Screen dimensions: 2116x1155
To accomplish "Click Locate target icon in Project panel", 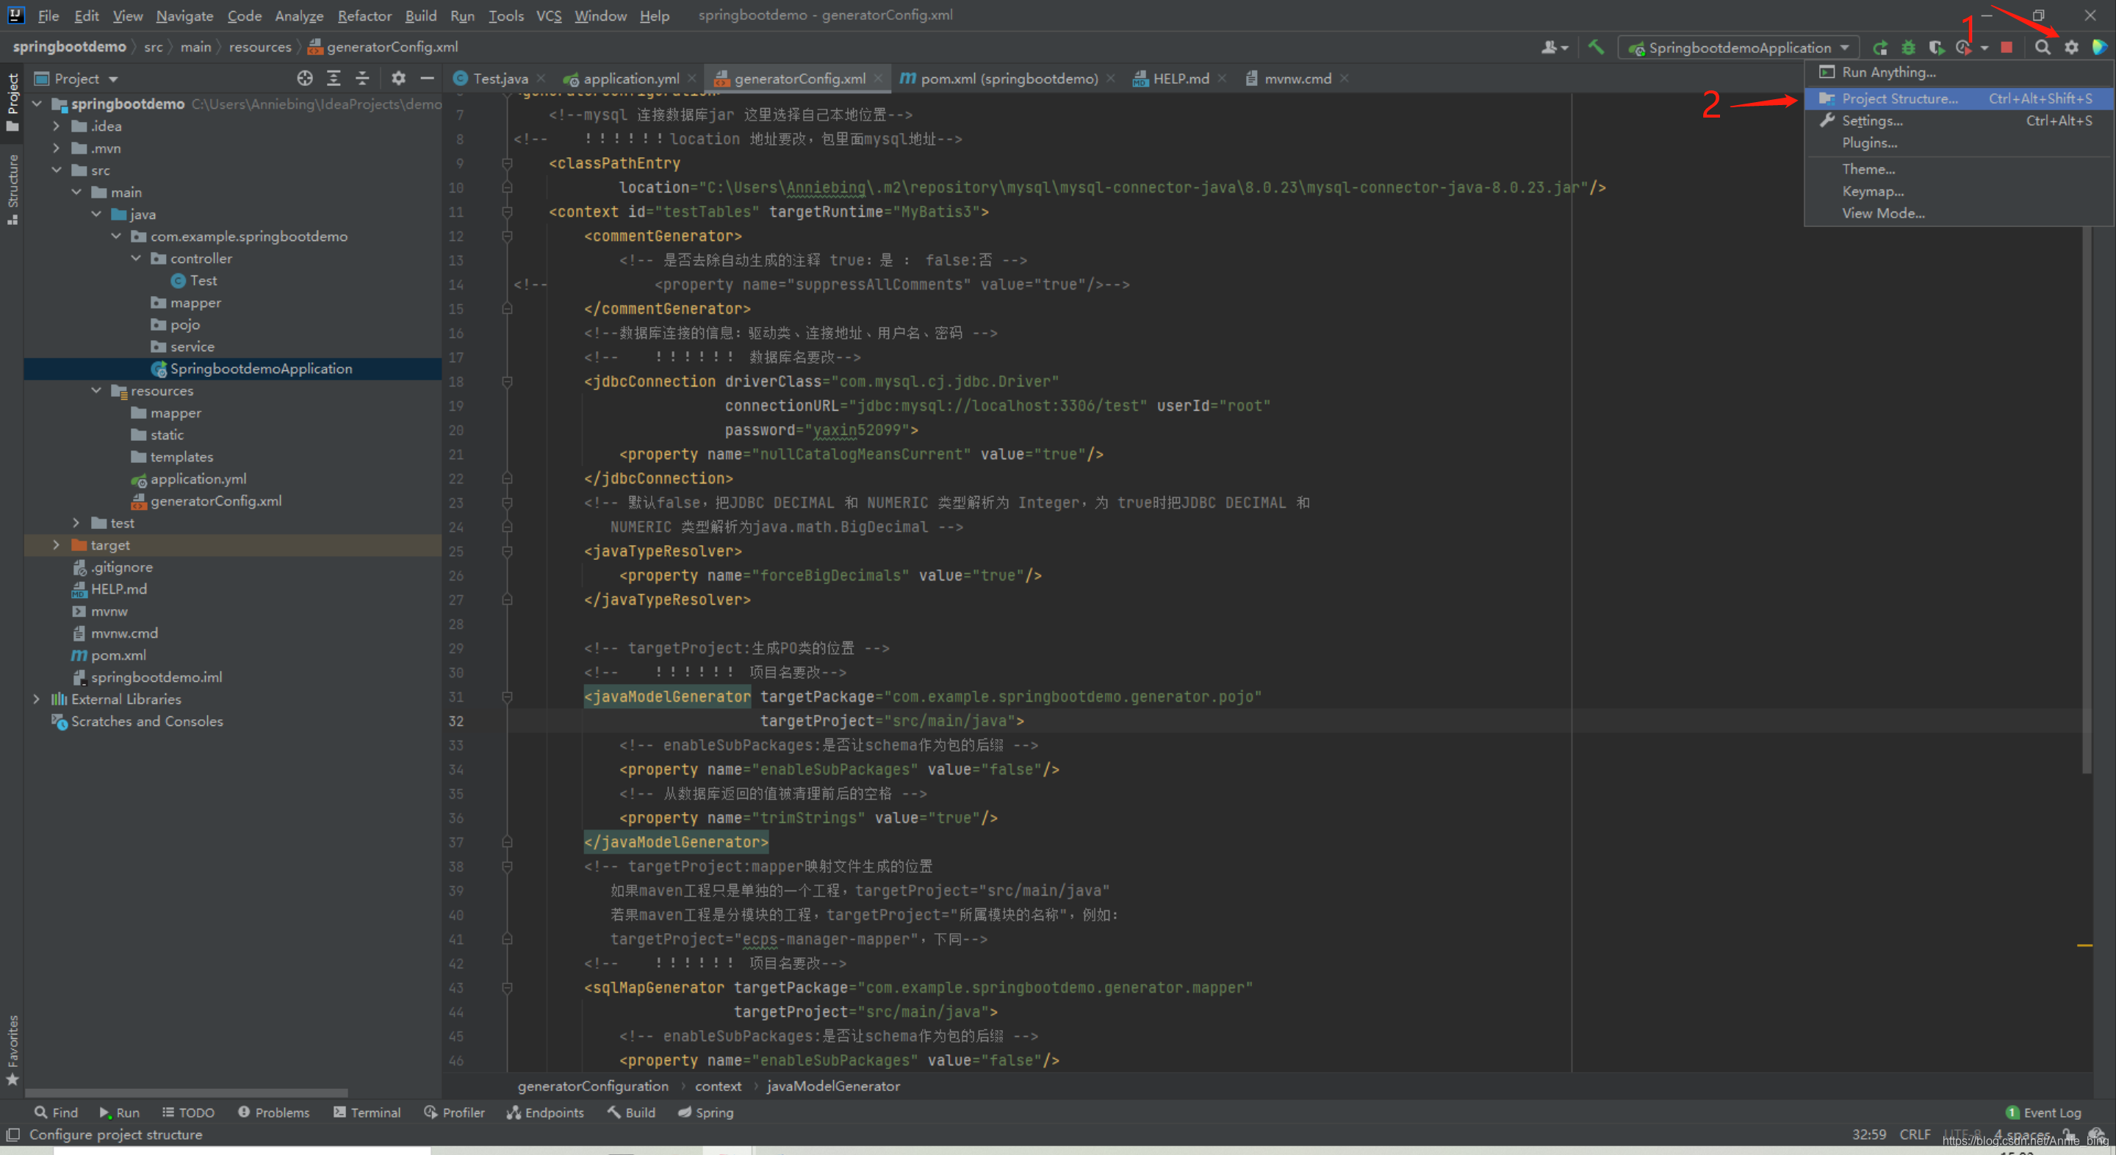I will pyautogui.click(x=305, y=78).
